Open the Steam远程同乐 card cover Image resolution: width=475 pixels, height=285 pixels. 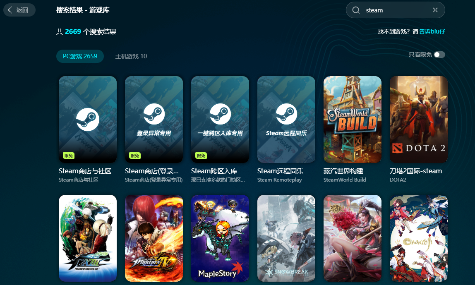coord(286,119)
